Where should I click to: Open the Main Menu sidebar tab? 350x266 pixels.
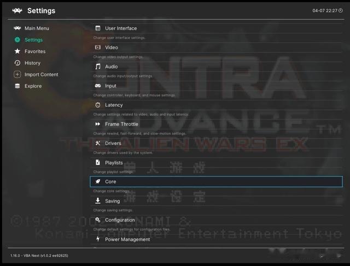(x=31, y=28)
